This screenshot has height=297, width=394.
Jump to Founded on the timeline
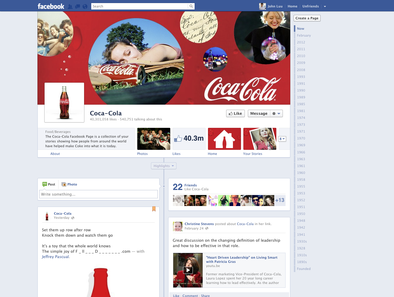tap(304, 269)
